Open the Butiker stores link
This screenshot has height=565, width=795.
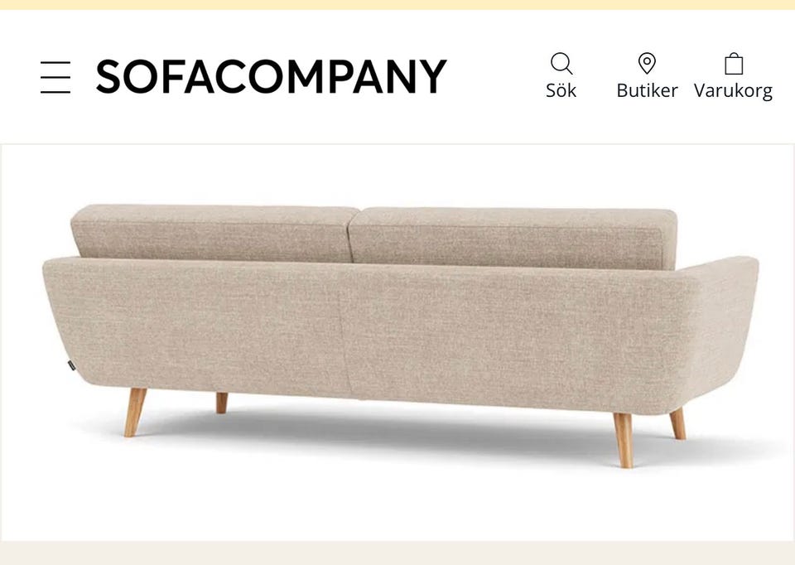click(x=647, y=91)
